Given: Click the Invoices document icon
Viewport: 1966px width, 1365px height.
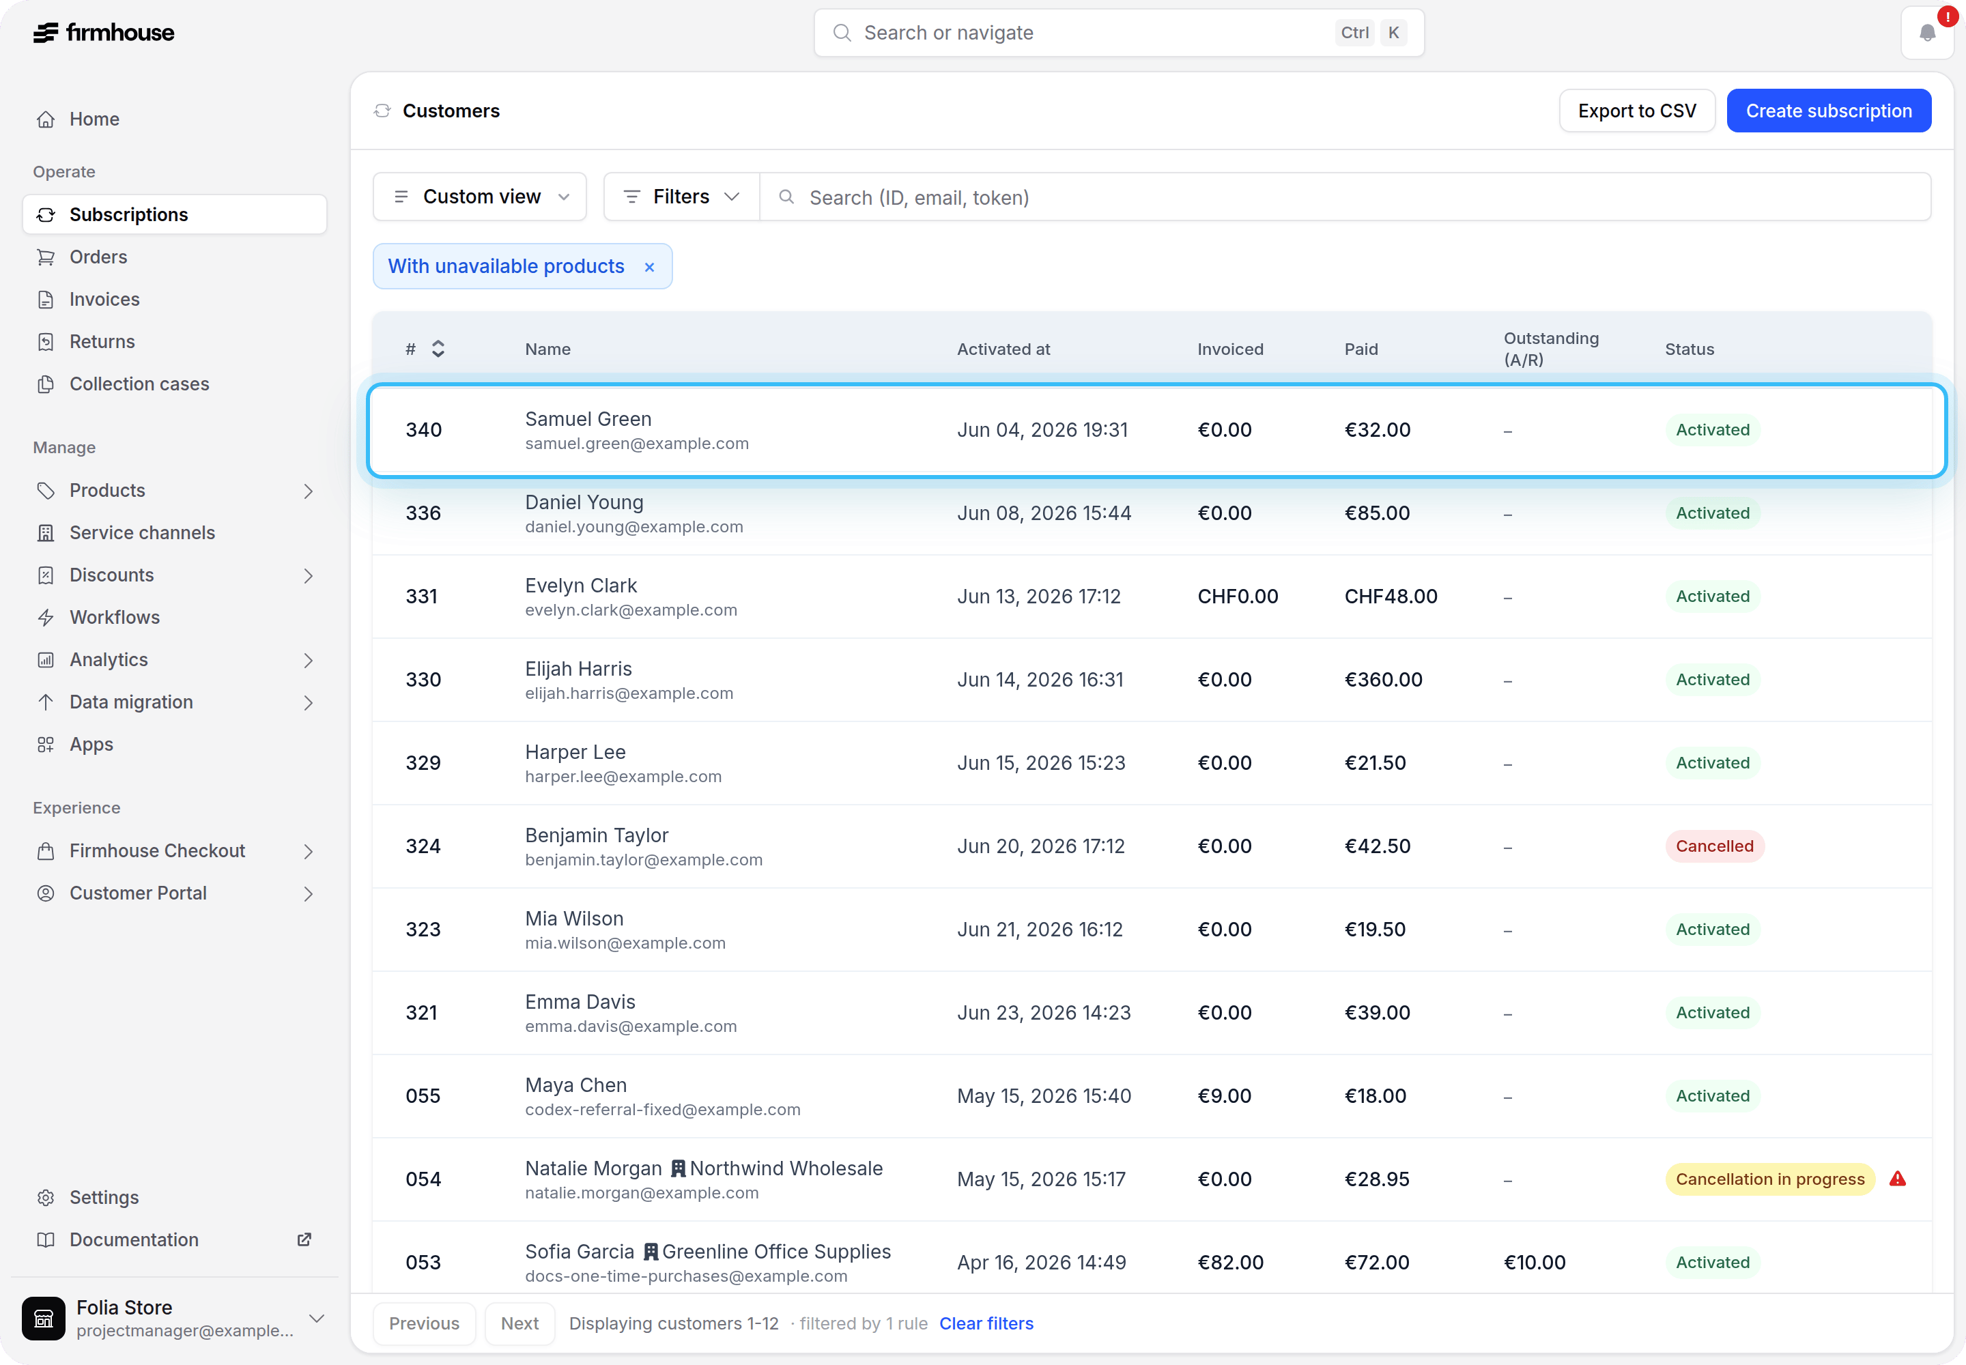Looking at the screenshot, I should pos(46,300).
